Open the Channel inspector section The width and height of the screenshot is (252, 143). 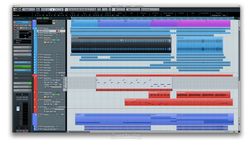[22, 90]
